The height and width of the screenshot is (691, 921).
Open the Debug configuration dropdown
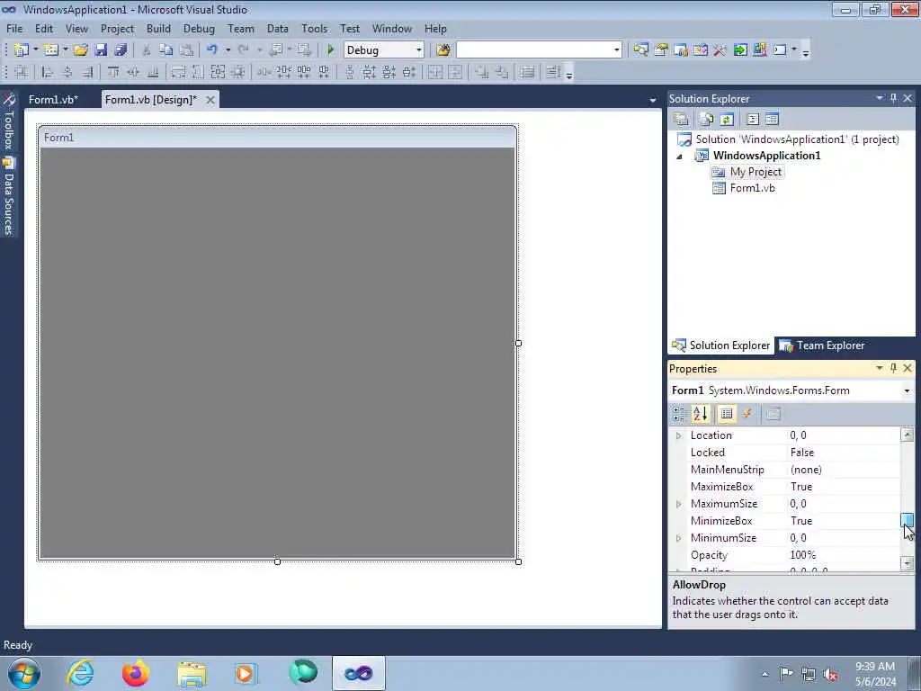coord(419,50)
